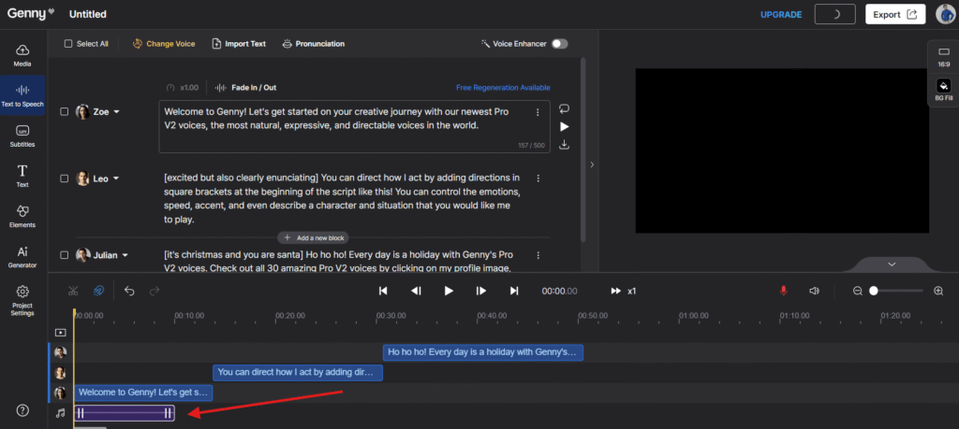Open the Text tool in sidebar

coord(22,176)
